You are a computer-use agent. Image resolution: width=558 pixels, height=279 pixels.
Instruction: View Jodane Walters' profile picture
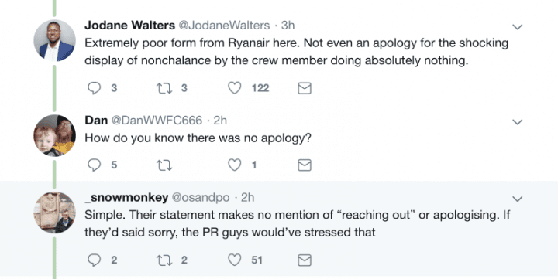[x=54, y=40]
